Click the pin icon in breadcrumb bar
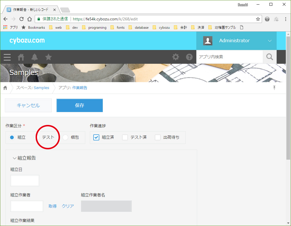Image resolution: width=291 pixels, height=226 pixels. coord(274,88)
